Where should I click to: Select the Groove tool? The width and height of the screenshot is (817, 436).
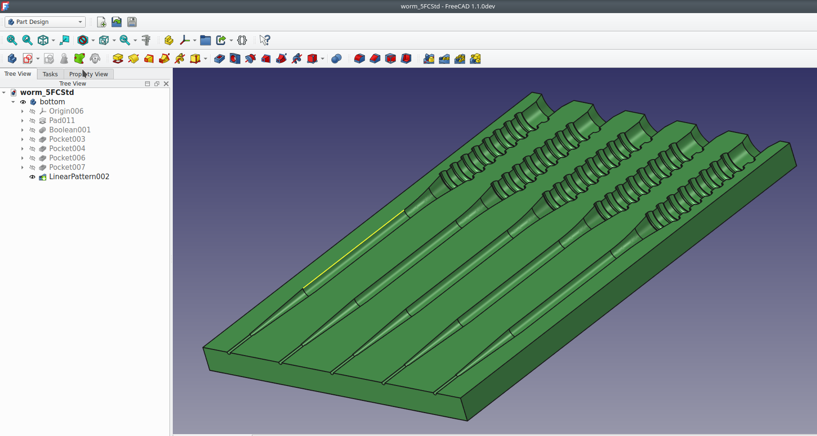[250, 58]
